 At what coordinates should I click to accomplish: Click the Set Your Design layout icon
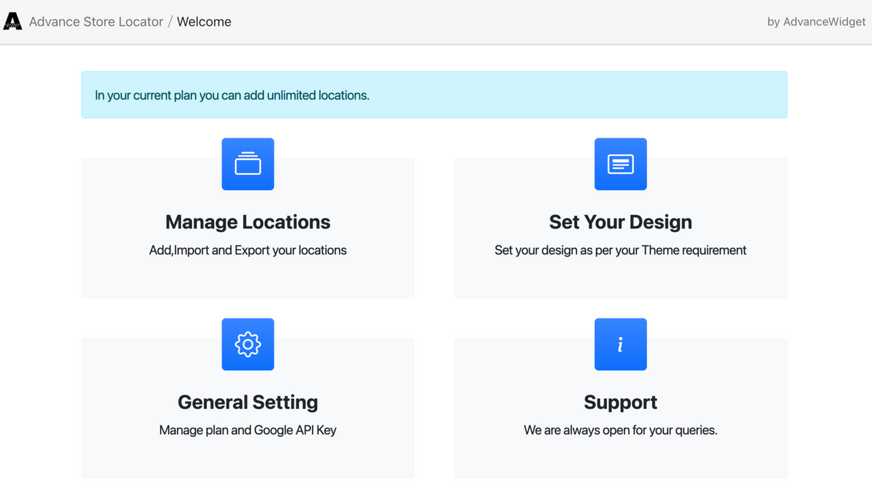[x=621, y=164]
